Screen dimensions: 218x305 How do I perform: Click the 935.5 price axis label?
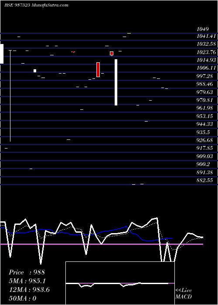(203, 132)
